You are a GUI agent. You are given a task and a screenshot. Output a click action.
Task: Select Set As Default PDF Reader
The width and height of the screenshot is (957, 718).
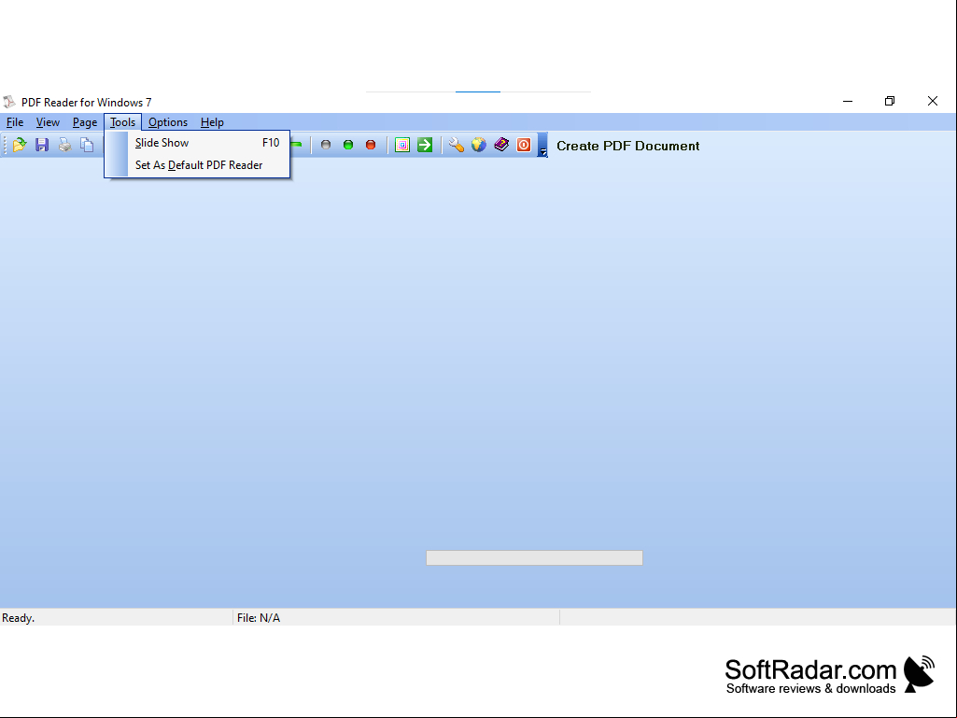click(197, 165)
